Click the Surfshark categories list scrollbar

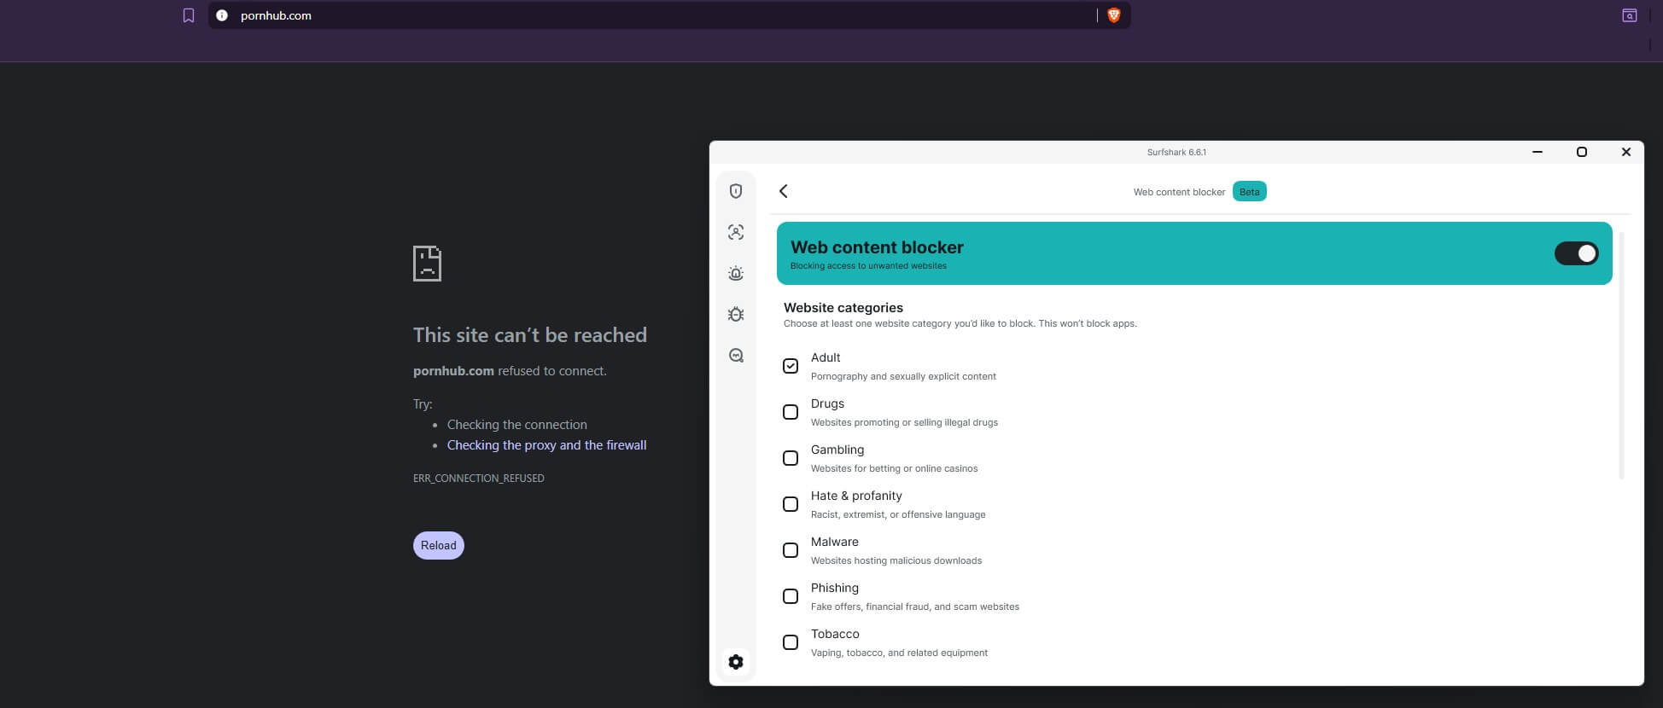(1620, 355)
